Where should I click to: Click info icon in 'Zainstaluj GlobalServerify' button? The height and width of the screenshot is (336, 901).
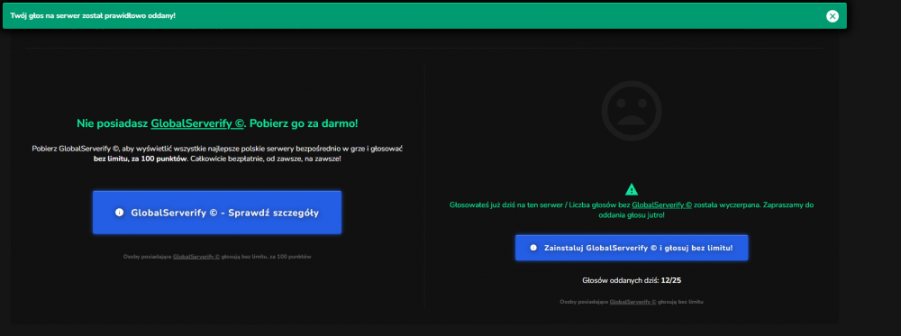pos(533,248)
